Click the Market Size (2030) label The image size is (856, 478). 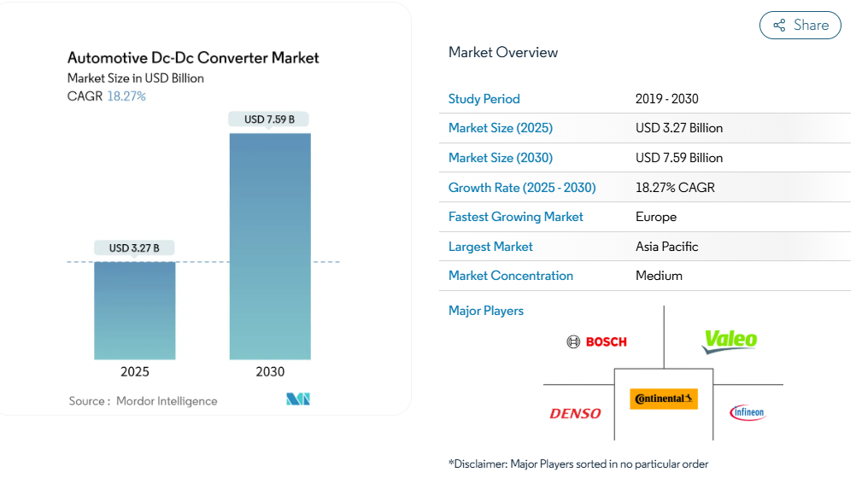(x=501, y=158)
